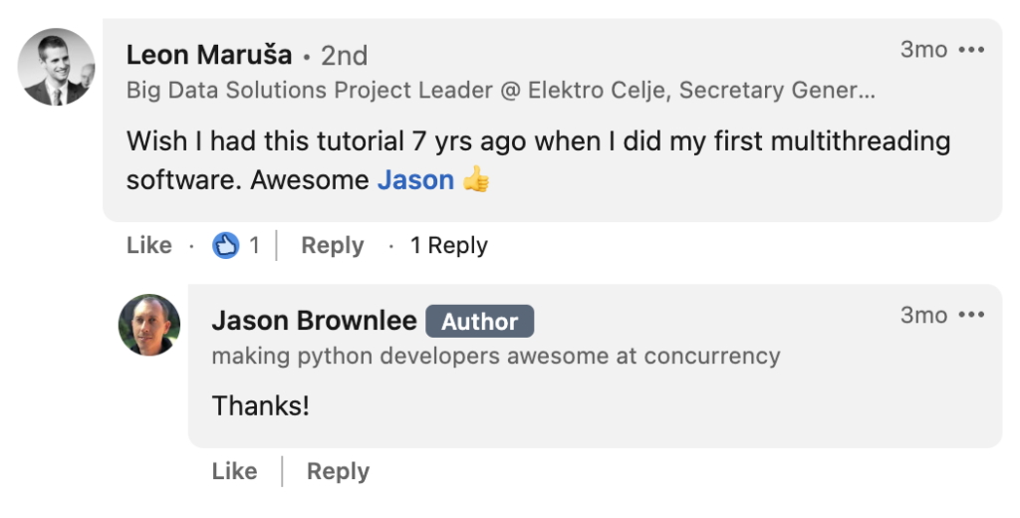Image resolution: width=1020 pixels, height=518 pixels.
Task: Click the Jason mention link
Action: click(x=415, y=180)
